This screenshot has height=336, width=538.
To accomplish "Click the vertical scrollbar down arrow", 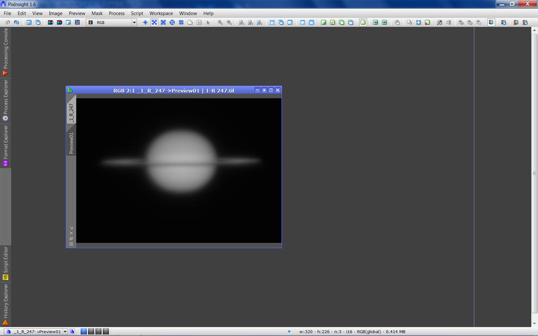I will pos(534,323).
